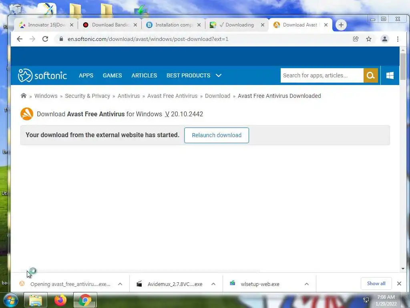
Task: Expand the Best Products dropdown chevron
Action: [x=219, y=75]
